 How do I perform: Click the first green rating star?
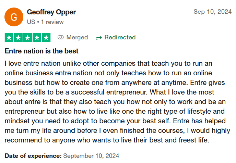tap(9, 37)
